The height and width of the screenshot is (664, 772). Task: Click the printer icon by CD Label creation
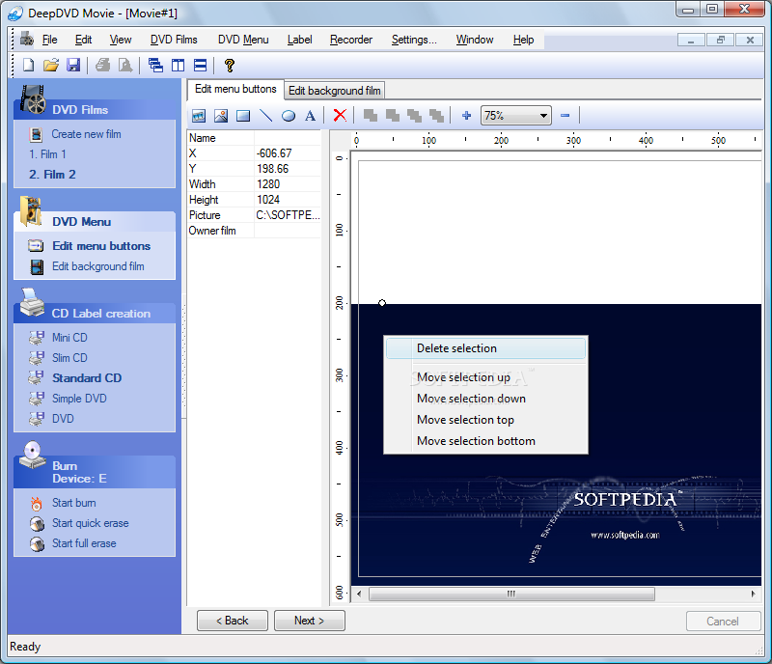(32, 302)
